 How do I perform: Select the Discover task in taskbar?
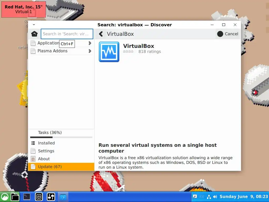pos(63,197)
